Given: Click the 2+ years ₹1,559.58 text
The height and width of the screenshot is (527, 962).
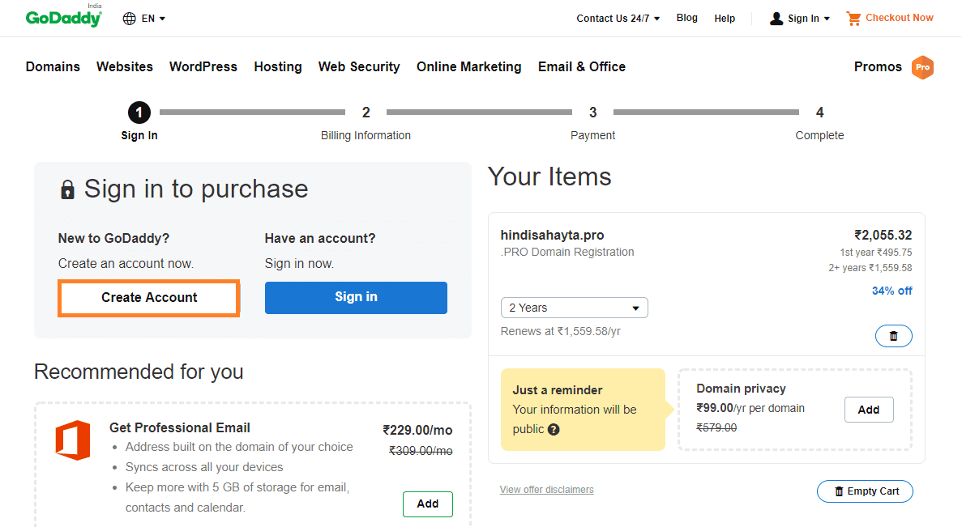Looking at the screenshot, I should tap(870, 268).
